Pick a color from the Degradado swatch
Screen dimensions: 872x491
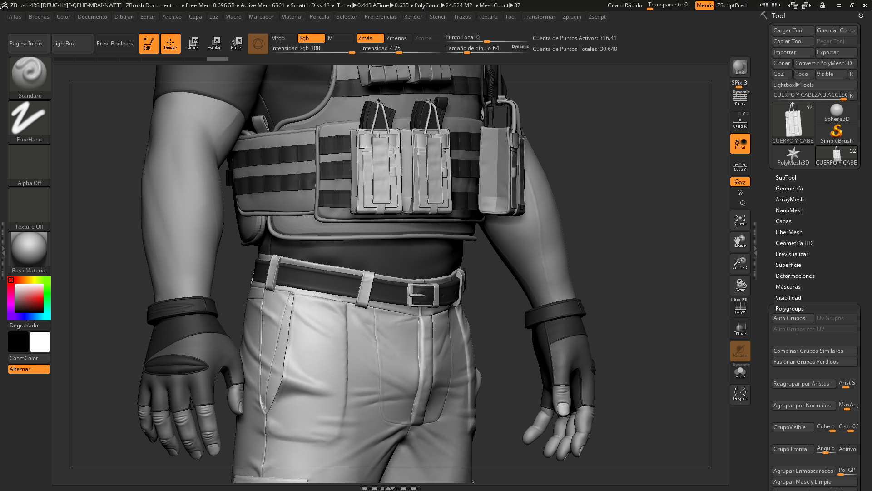(29, 298)
